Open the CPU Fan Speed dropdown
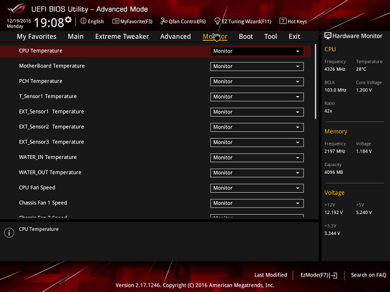 257,188
